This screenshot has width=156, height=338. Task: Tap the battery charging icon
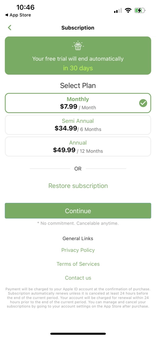pyautogui.click(x=140, y=11)
